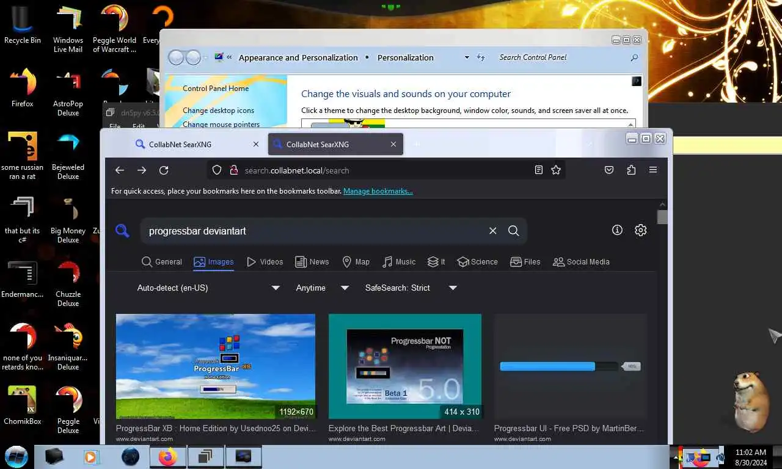Open the Progressbar NOT Beta 1 thumbnail
Image resolution: width=782 pixels, height=469 pixels.
click(405, 366)
